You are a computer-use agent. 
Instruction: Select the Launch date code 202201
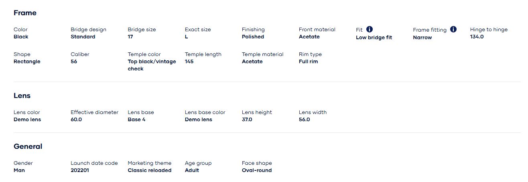(80, 170)
